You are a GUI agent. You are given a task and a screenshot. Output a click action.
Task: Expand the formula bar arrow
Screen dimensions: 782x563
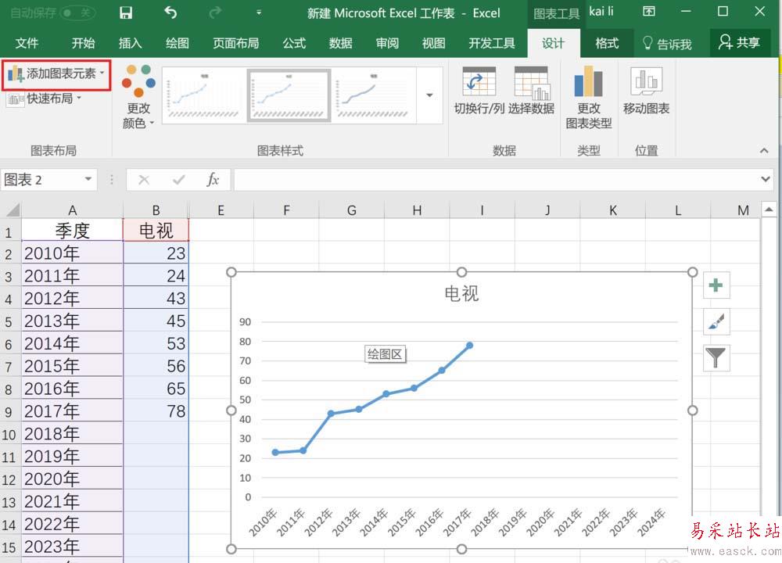[x=766, y=179]
